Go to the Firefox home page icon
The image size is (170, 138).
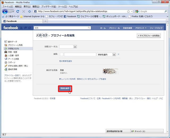[x=29, y=11]
